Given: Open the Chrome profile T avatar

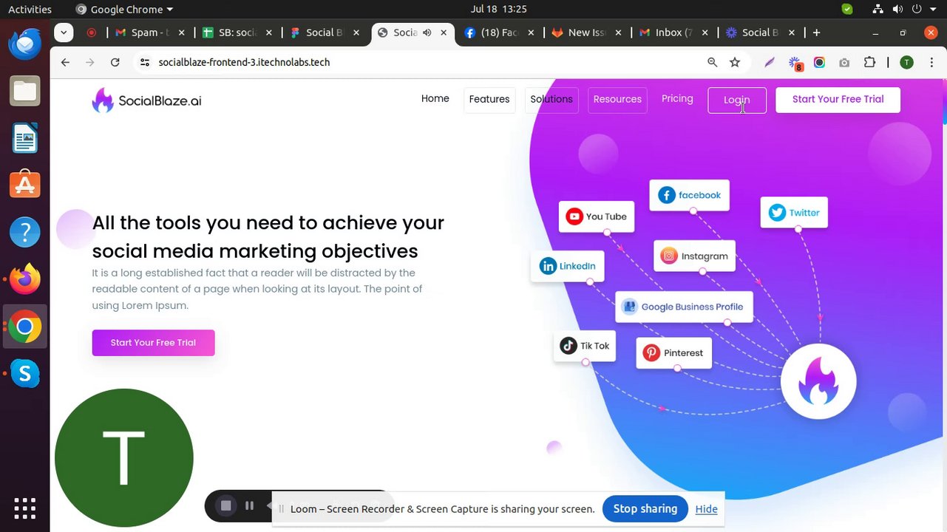Looking at the screenshot, I should (x=906, y=63).
